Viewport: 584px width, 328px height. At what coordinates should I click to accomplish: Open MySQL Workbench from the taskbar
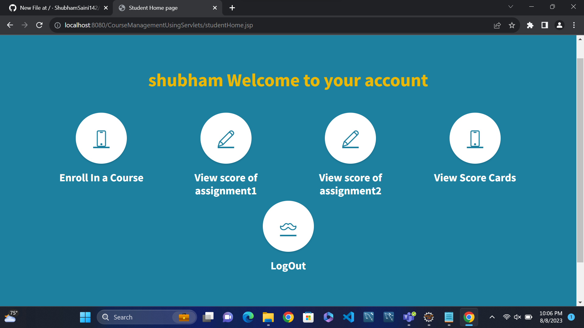(x=369, y=317)
